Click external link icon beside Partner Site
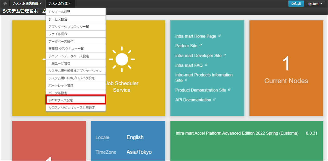 tap(201, 45)
